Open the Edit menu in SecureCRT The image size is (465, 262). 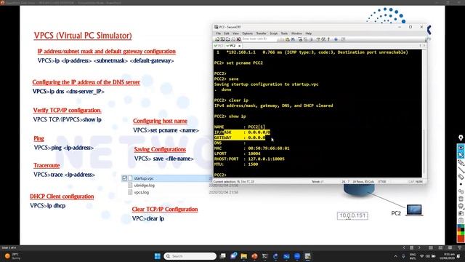tap(227, 33)
